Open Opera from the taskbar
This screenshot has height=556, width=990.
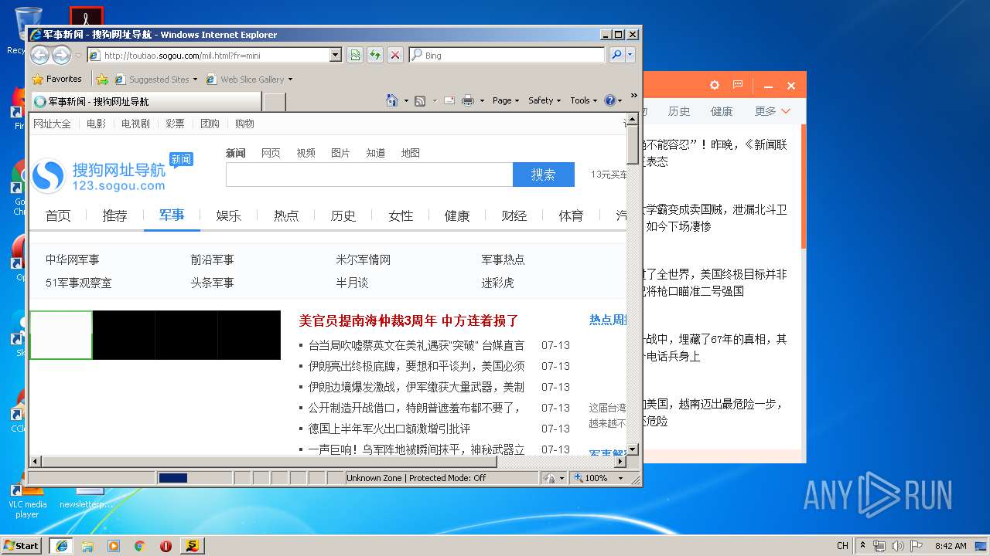point(166,545)
